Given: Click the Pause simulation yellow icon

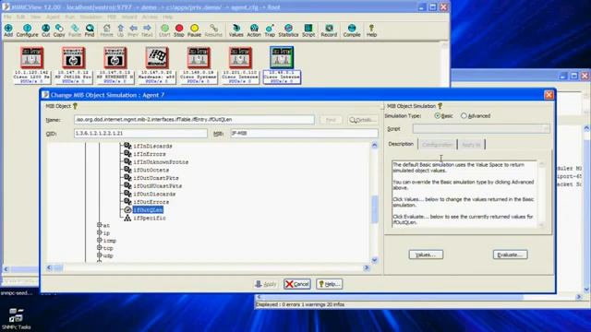Looking at the screenshot, I should pos(194,30).
